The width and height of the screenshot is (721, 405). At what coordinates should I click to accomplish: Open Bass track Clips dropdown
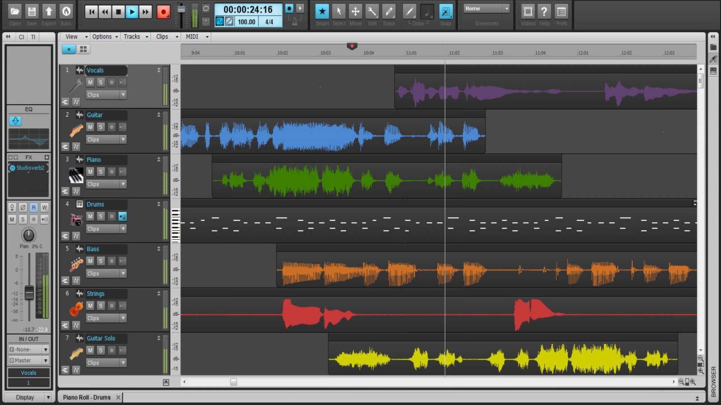click(106, 273)
